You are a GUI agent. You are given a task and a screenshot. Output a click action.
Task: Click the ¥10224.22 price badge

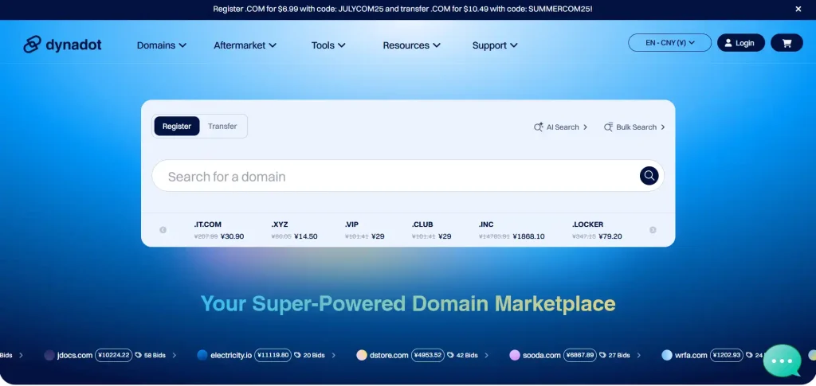(113, 355)
